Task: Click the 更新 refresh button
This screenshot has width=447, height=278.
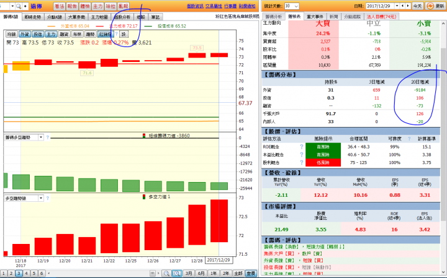Action: (x=435, y=6)
